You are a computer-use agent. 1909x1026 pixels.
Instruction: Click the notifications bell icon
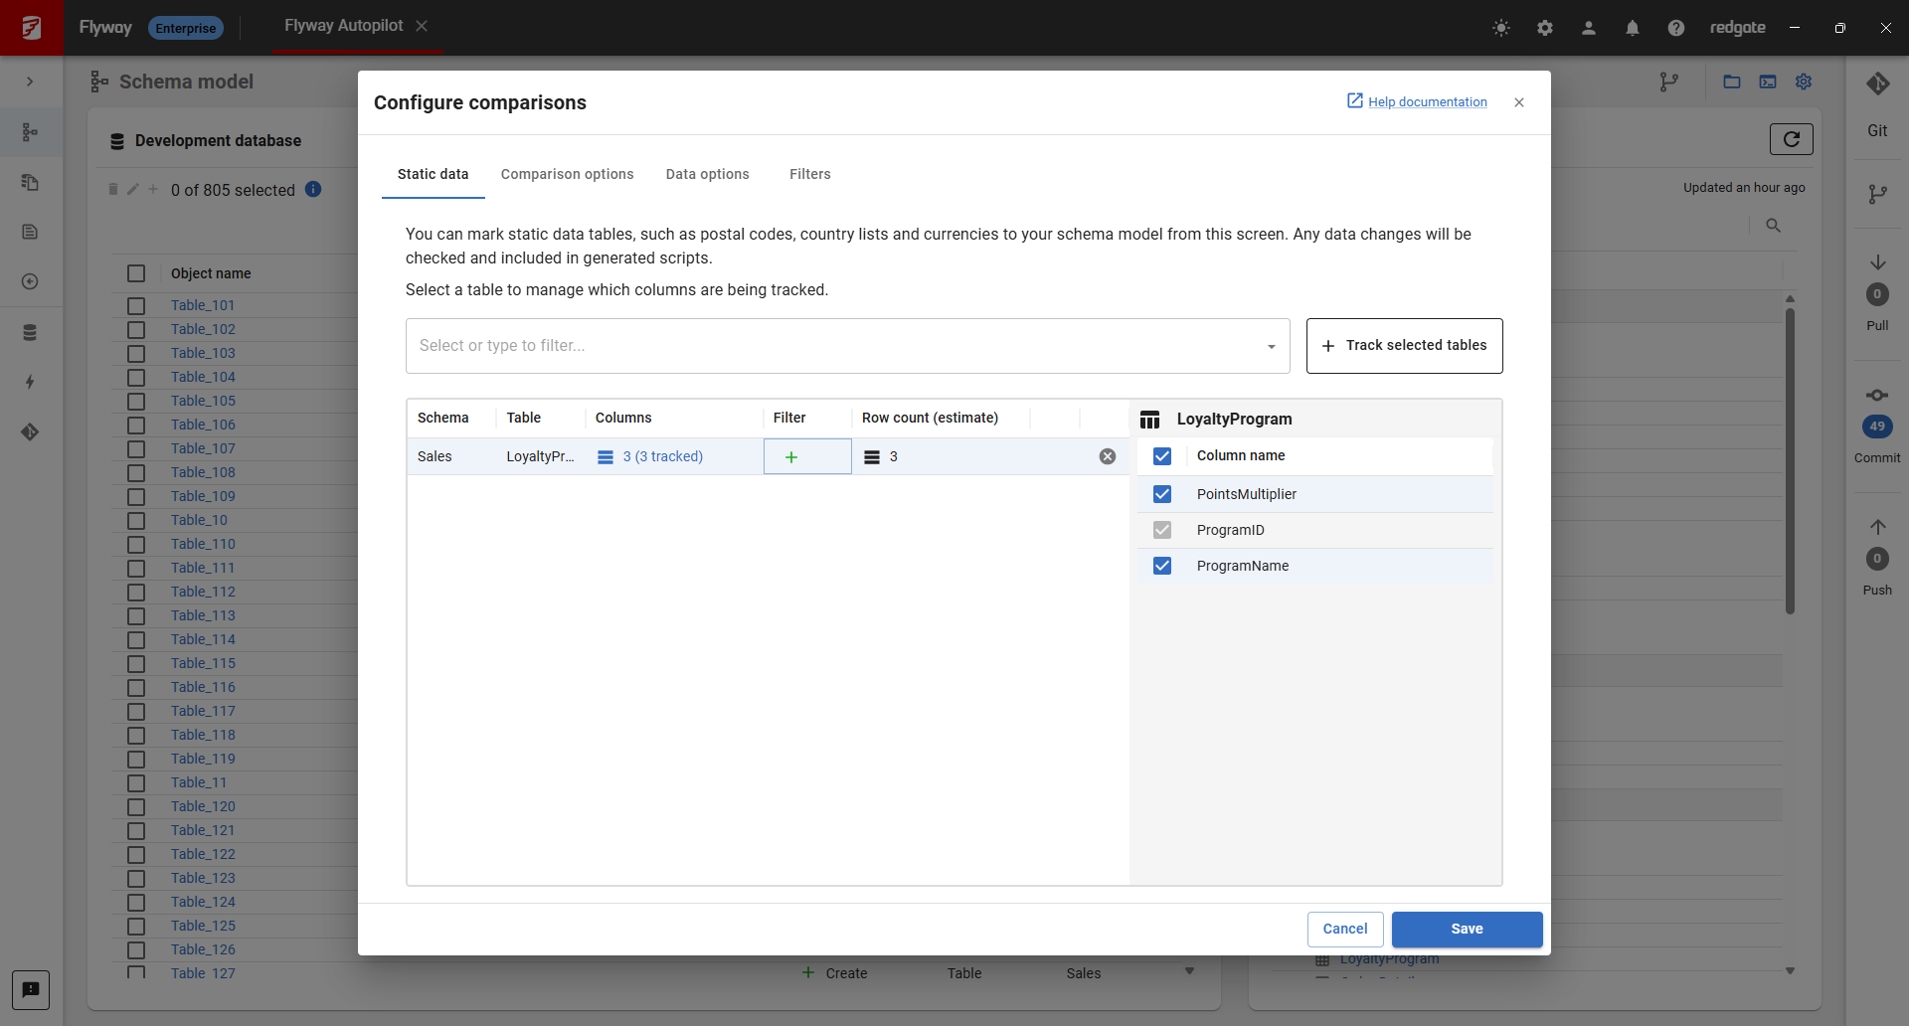[1632, 28]
